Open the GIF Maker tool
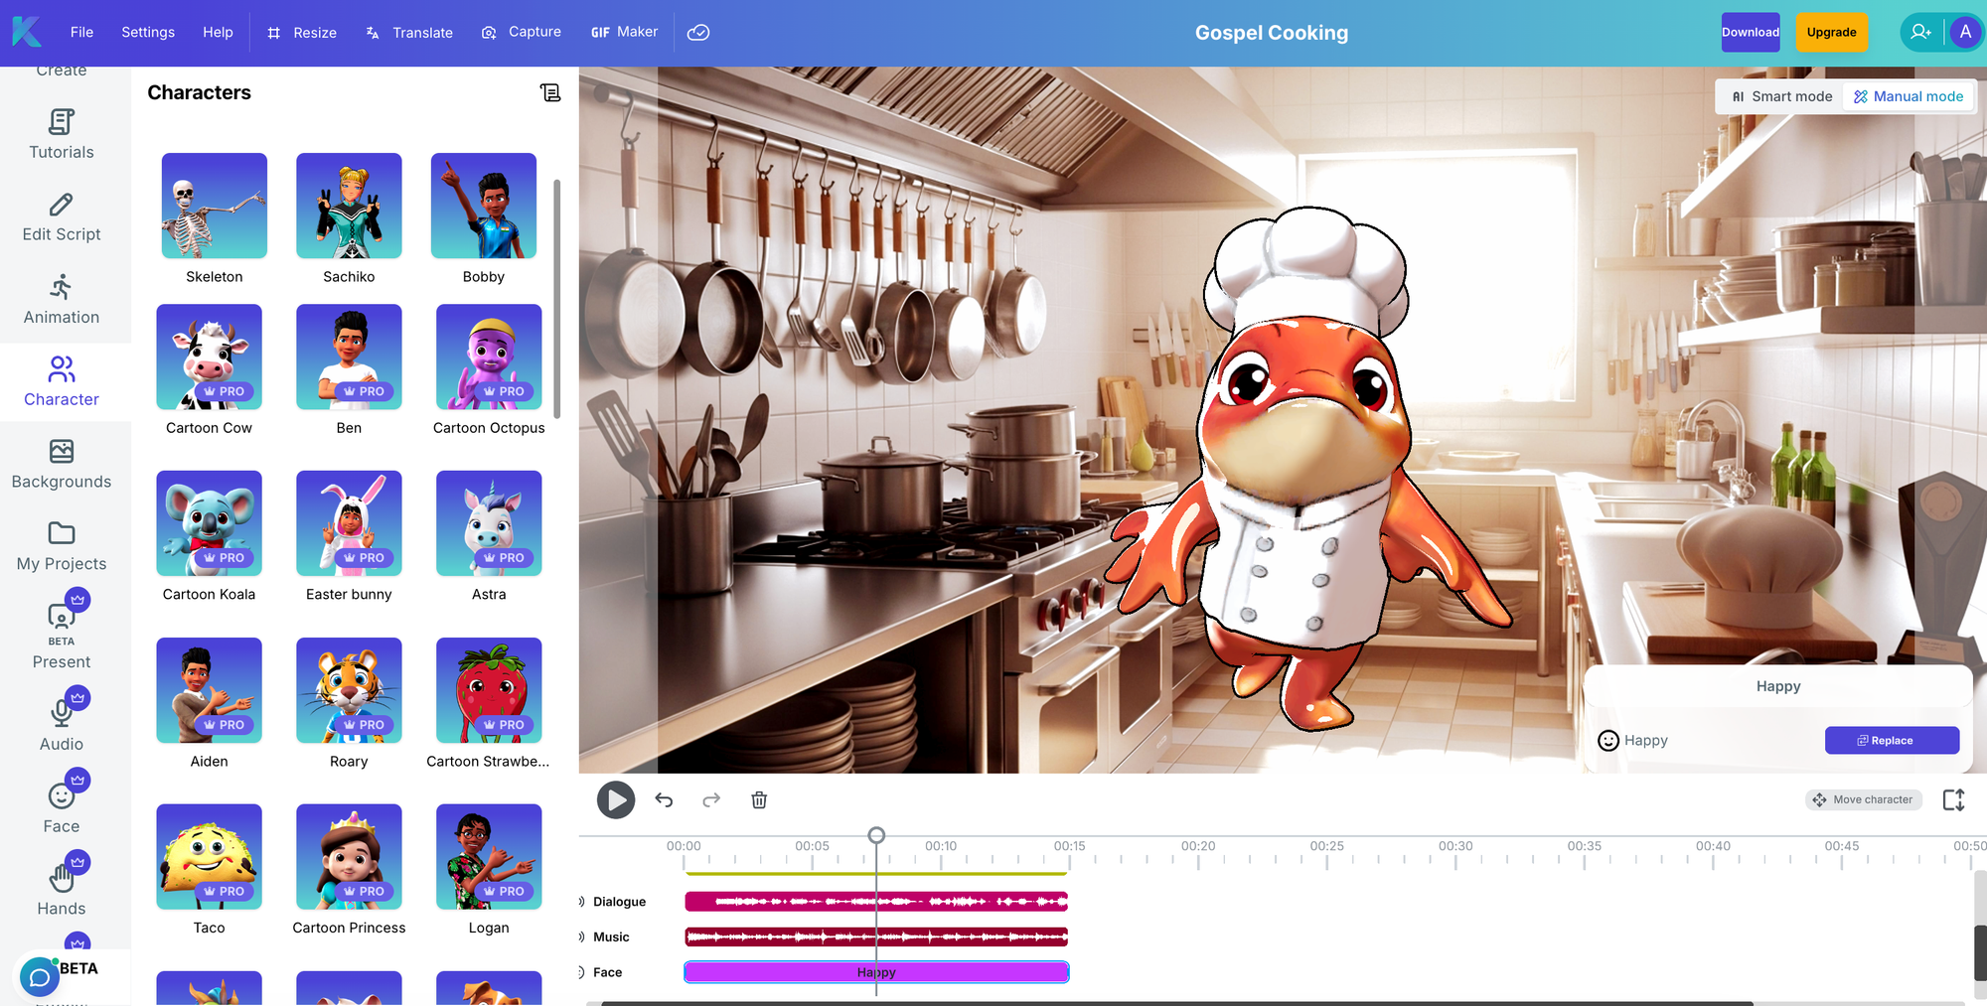Image resolution: width=1987 pixels, height=1006 pixels. 624,32
